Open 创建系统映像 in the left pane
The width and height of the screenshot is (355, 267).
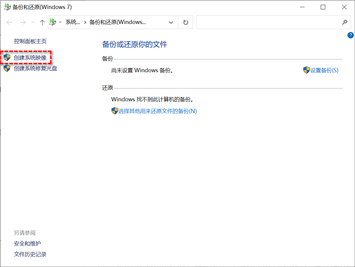(x=30, y=58)
